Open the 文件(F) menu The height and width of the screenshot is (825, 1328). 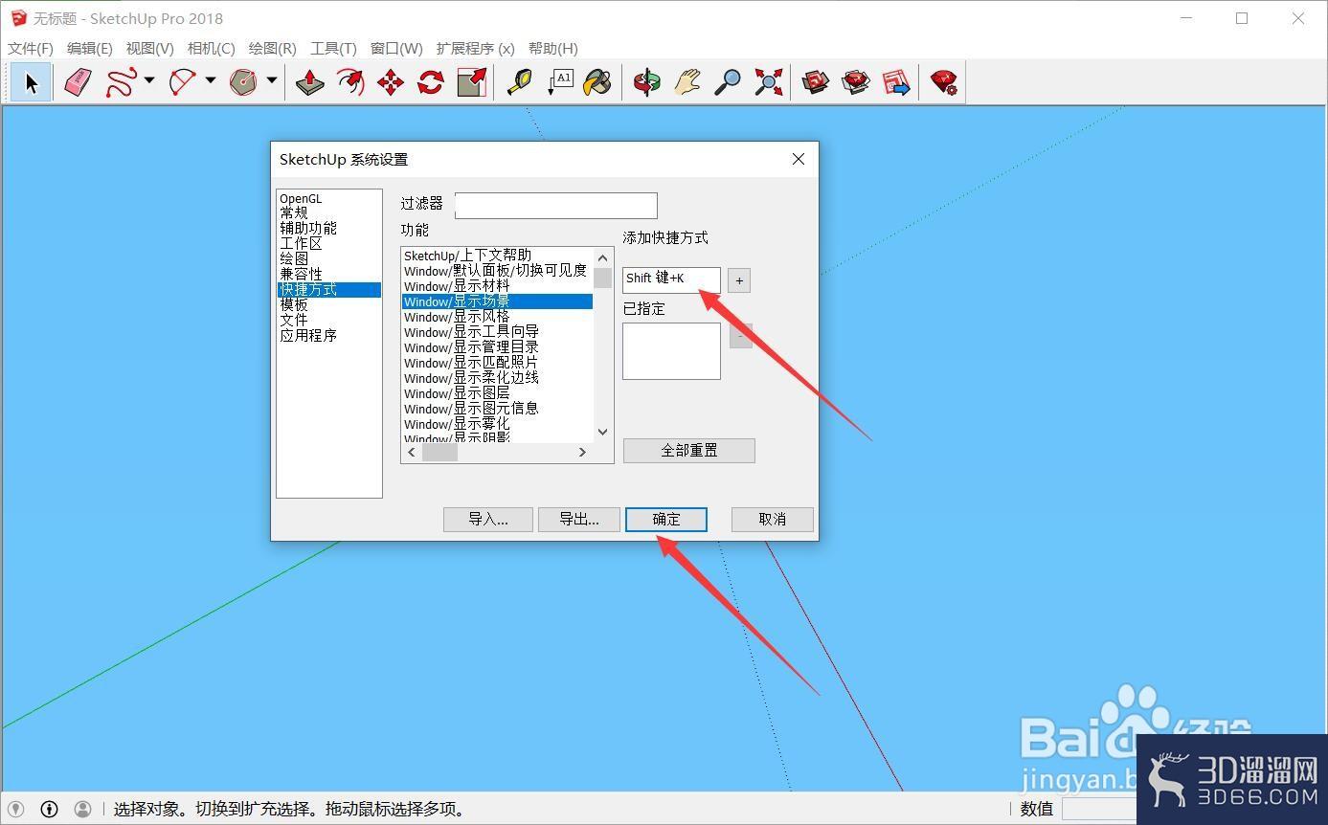coord(31,48)
